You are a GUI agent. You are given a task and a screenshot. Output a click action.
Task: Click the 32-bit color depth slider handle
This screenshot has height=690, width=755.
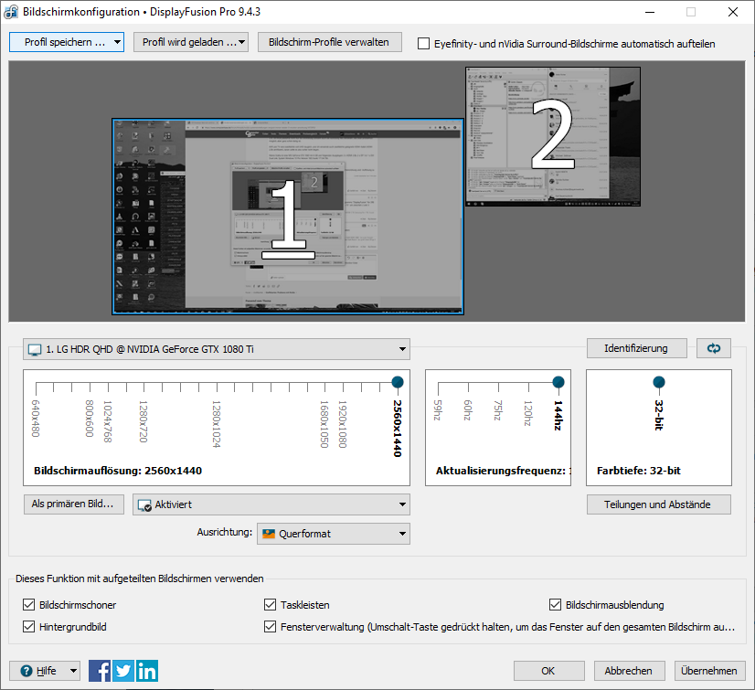[659, 382]
